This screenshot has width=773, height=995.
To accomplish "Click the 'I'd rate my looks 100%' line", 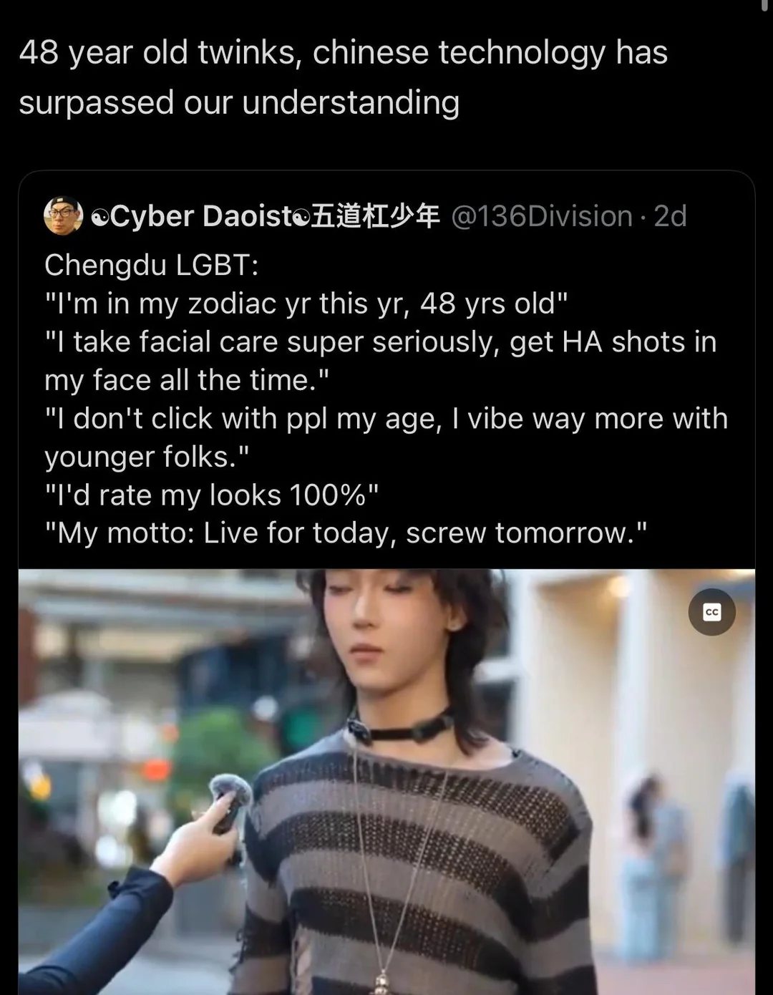I will tap(212, 495).
